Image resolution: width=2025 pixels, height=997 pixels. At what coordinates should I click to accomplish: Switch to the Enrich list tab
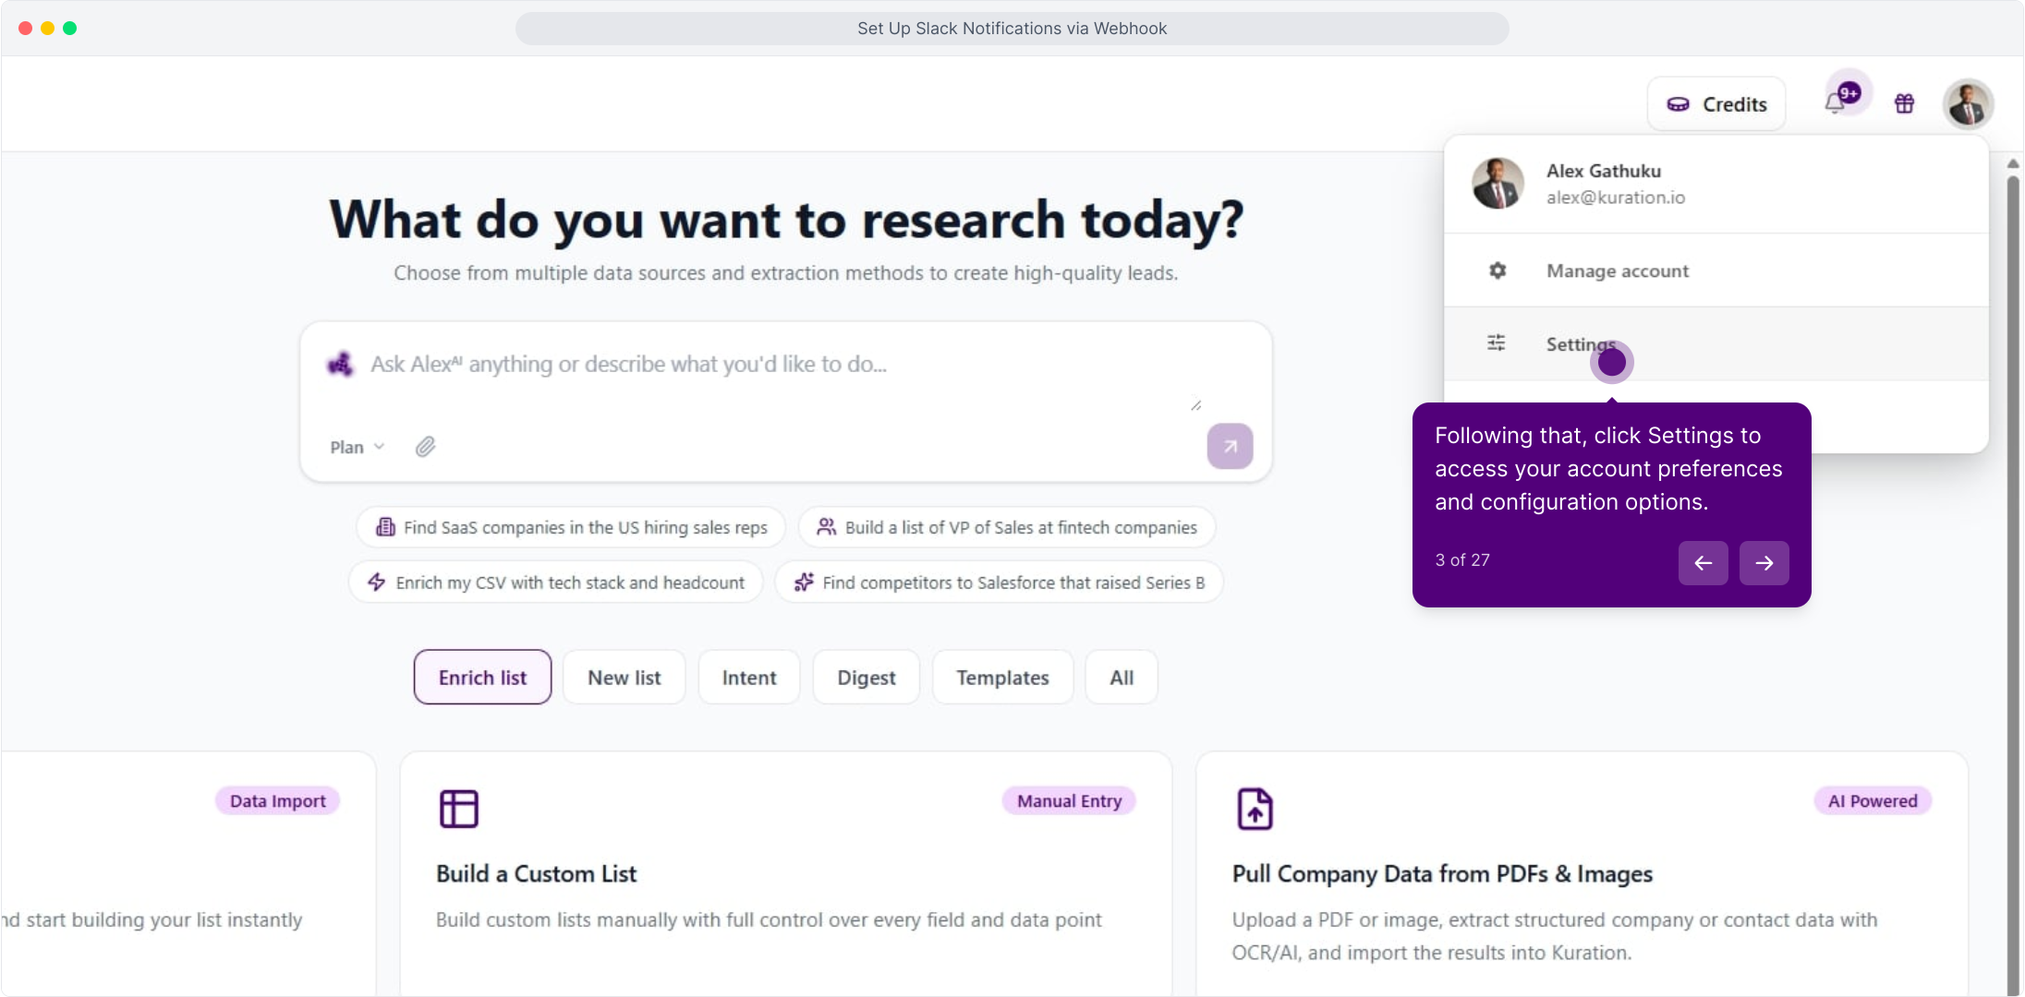coord(482,678)
